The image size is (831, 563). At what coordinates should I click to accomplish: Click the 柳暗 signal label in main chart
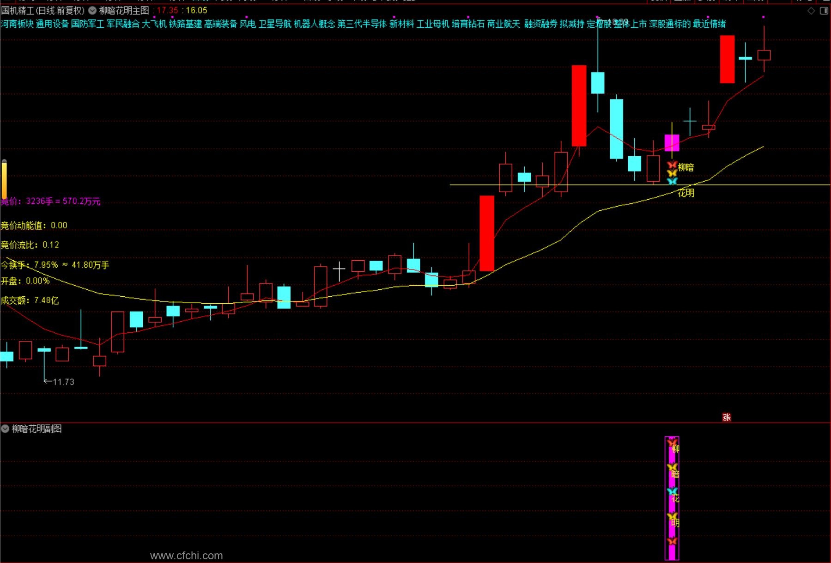(686, 167)
